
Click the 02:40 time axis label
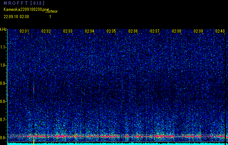(x=220, y=31)
